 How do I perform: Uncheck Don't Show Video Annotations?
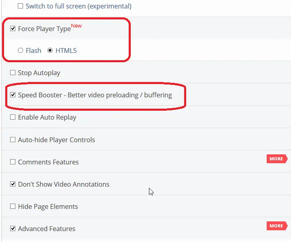pos(13,184)
